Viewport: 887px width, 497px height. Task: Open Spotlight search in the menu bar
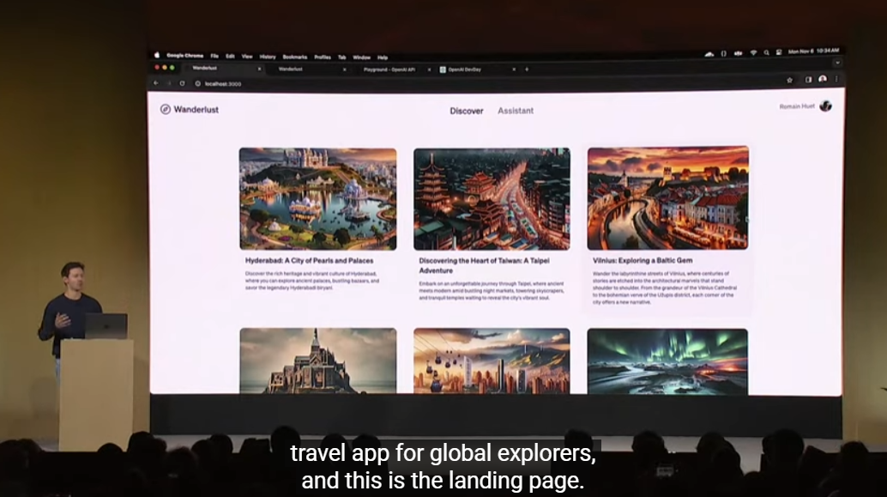click(767, 52)
